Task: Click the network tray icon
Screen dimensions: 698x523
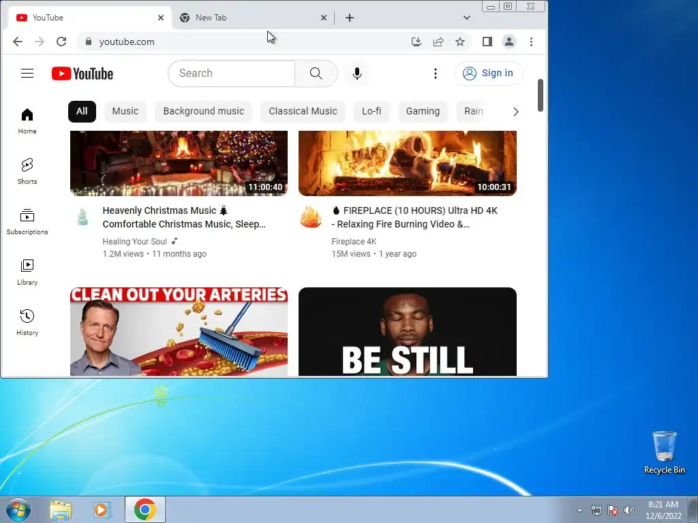Action: click(596, 510)
